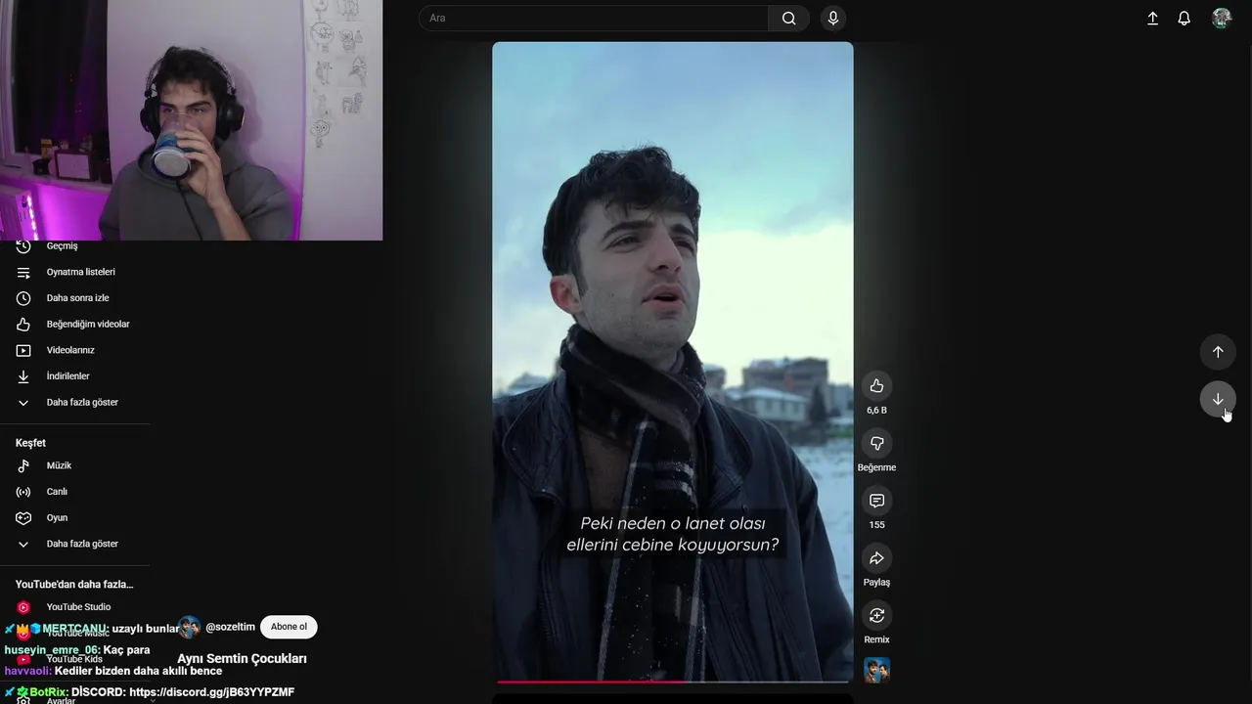
Task: Click the Abone ol subscribe button
Action: pyautogui.click(x=289, y=627)
